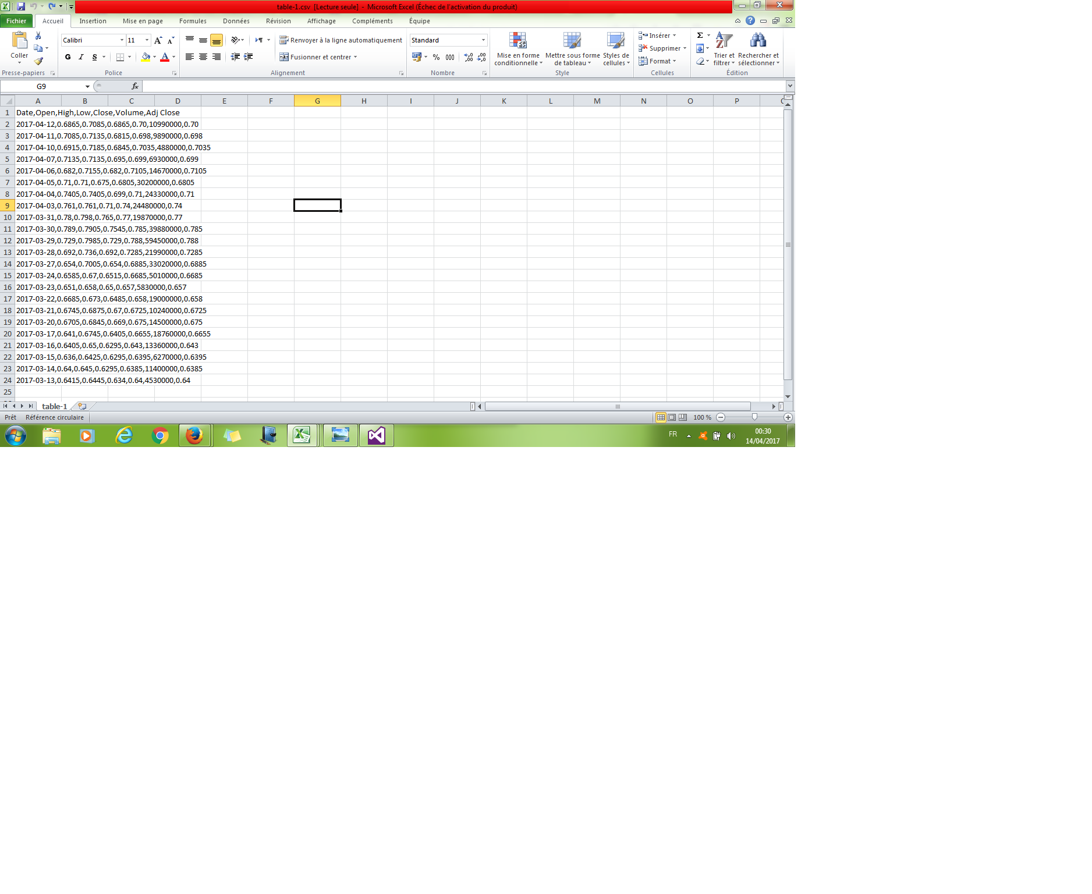Align text to middle of cell

(203, 40)
